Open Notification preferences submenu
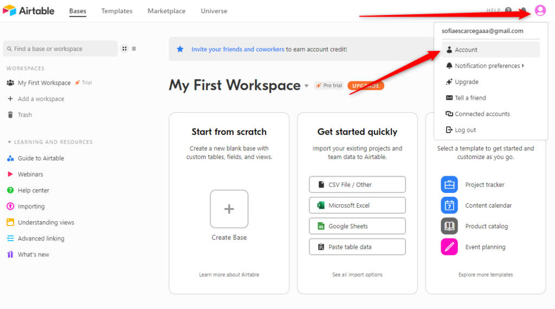This screenshot has height=309, width=555. (491, 66)
